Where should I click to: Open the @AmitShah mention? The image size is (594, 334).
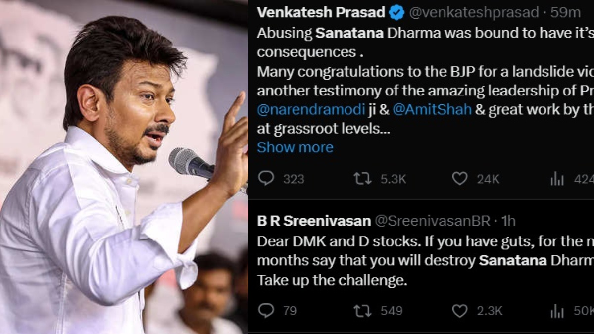(x=432, y=109)
